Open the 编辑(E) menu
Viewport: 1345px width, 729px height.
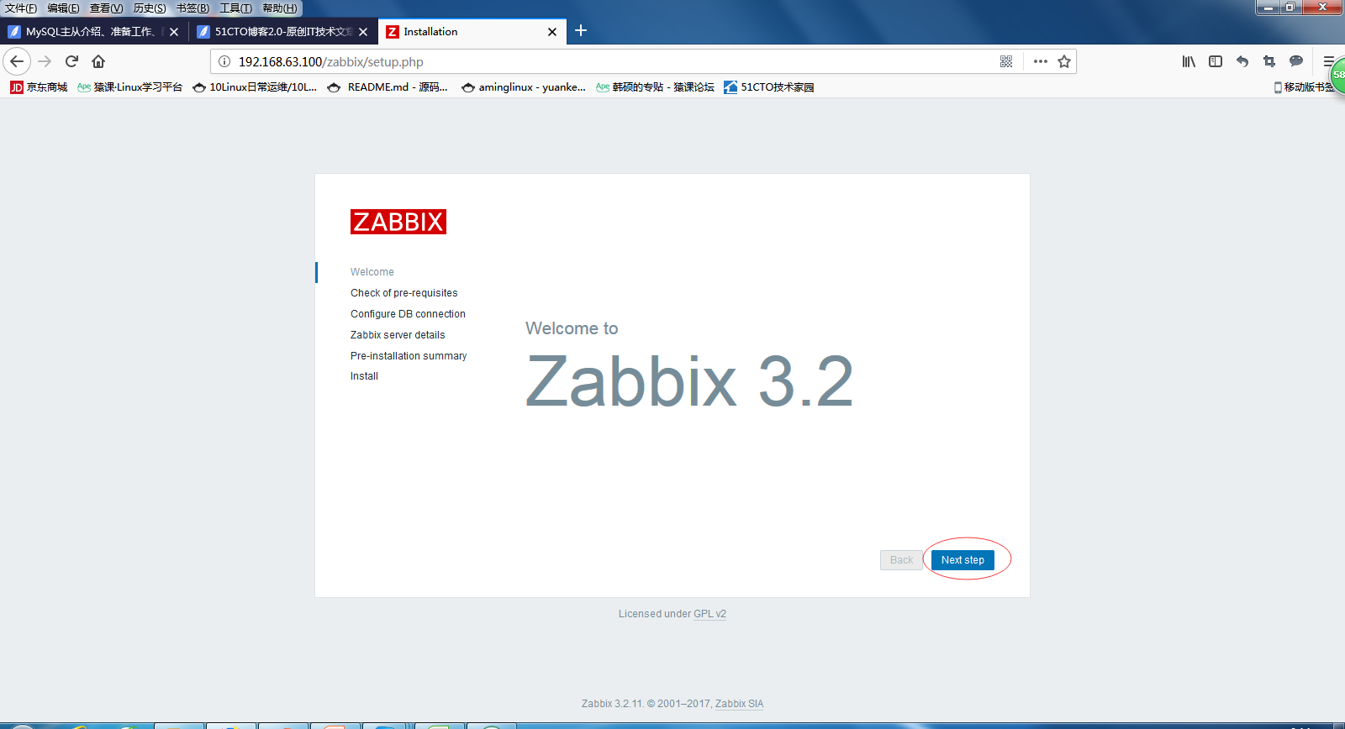[x=64, y=8]
